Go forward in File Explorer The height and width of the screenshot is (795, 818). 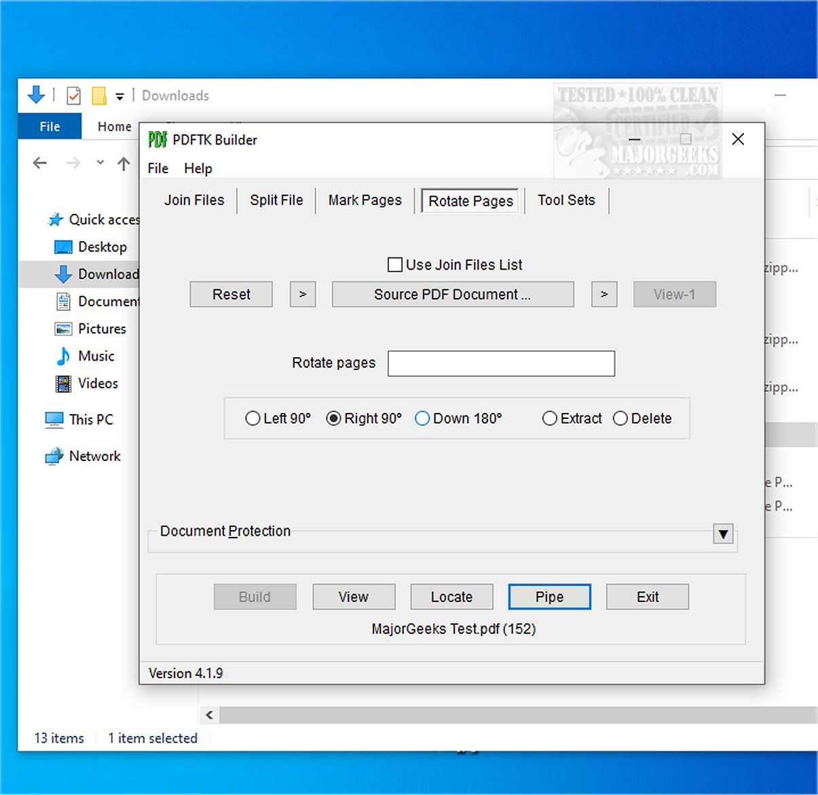pos(73,163)
